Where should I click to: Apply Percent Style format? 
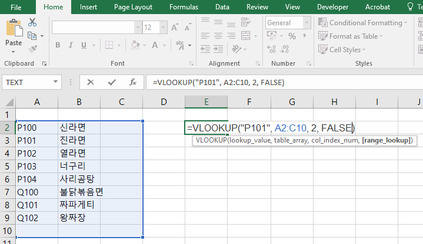click(292, 36)
